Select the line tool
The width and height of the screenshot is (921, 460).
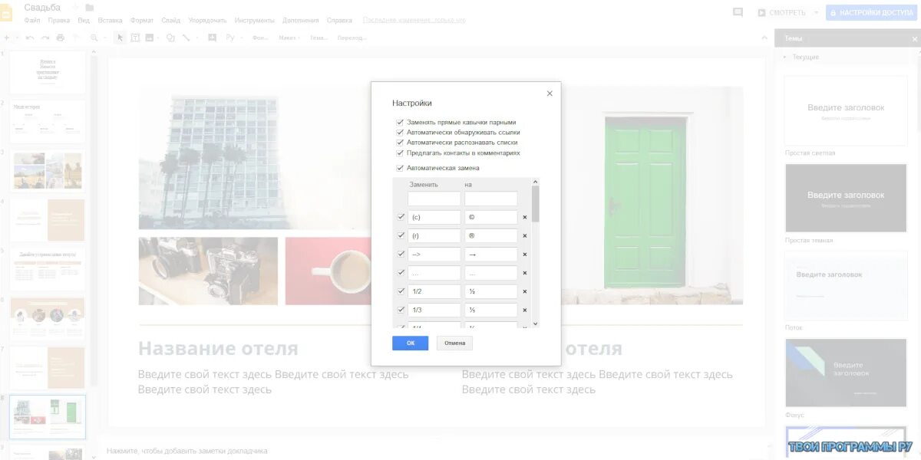[186, 38]
